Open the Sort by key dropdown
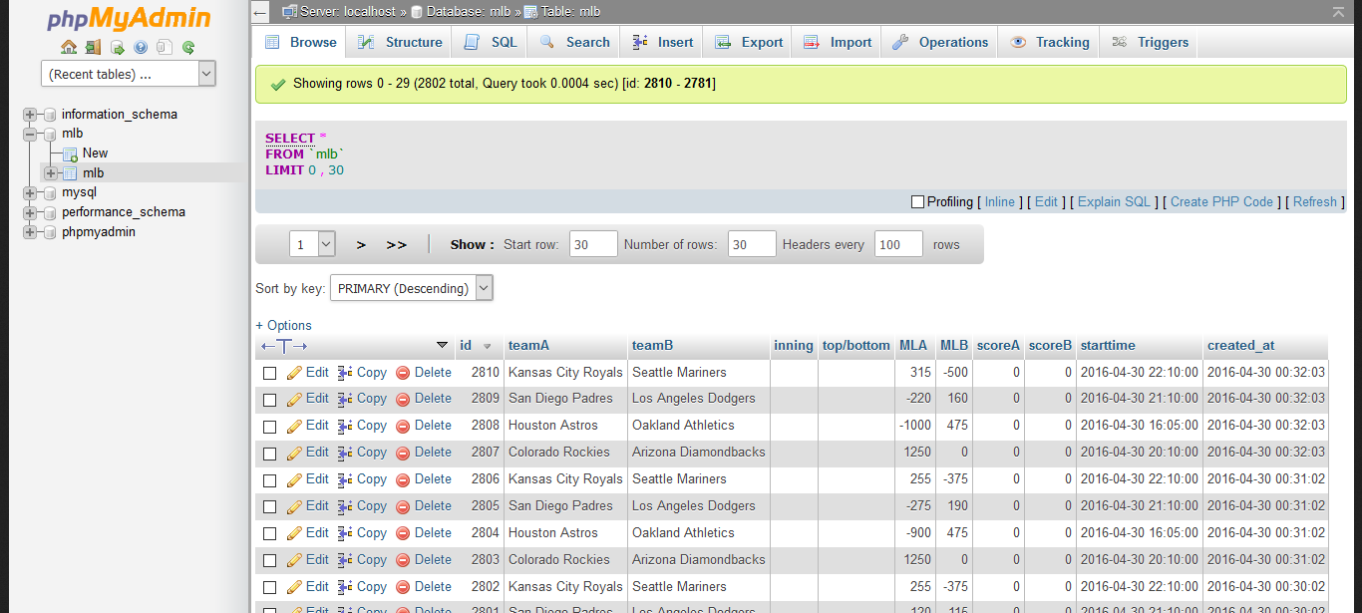Image resolution: width=1362 pixels, height=613 pixels. tap(411, 288)
